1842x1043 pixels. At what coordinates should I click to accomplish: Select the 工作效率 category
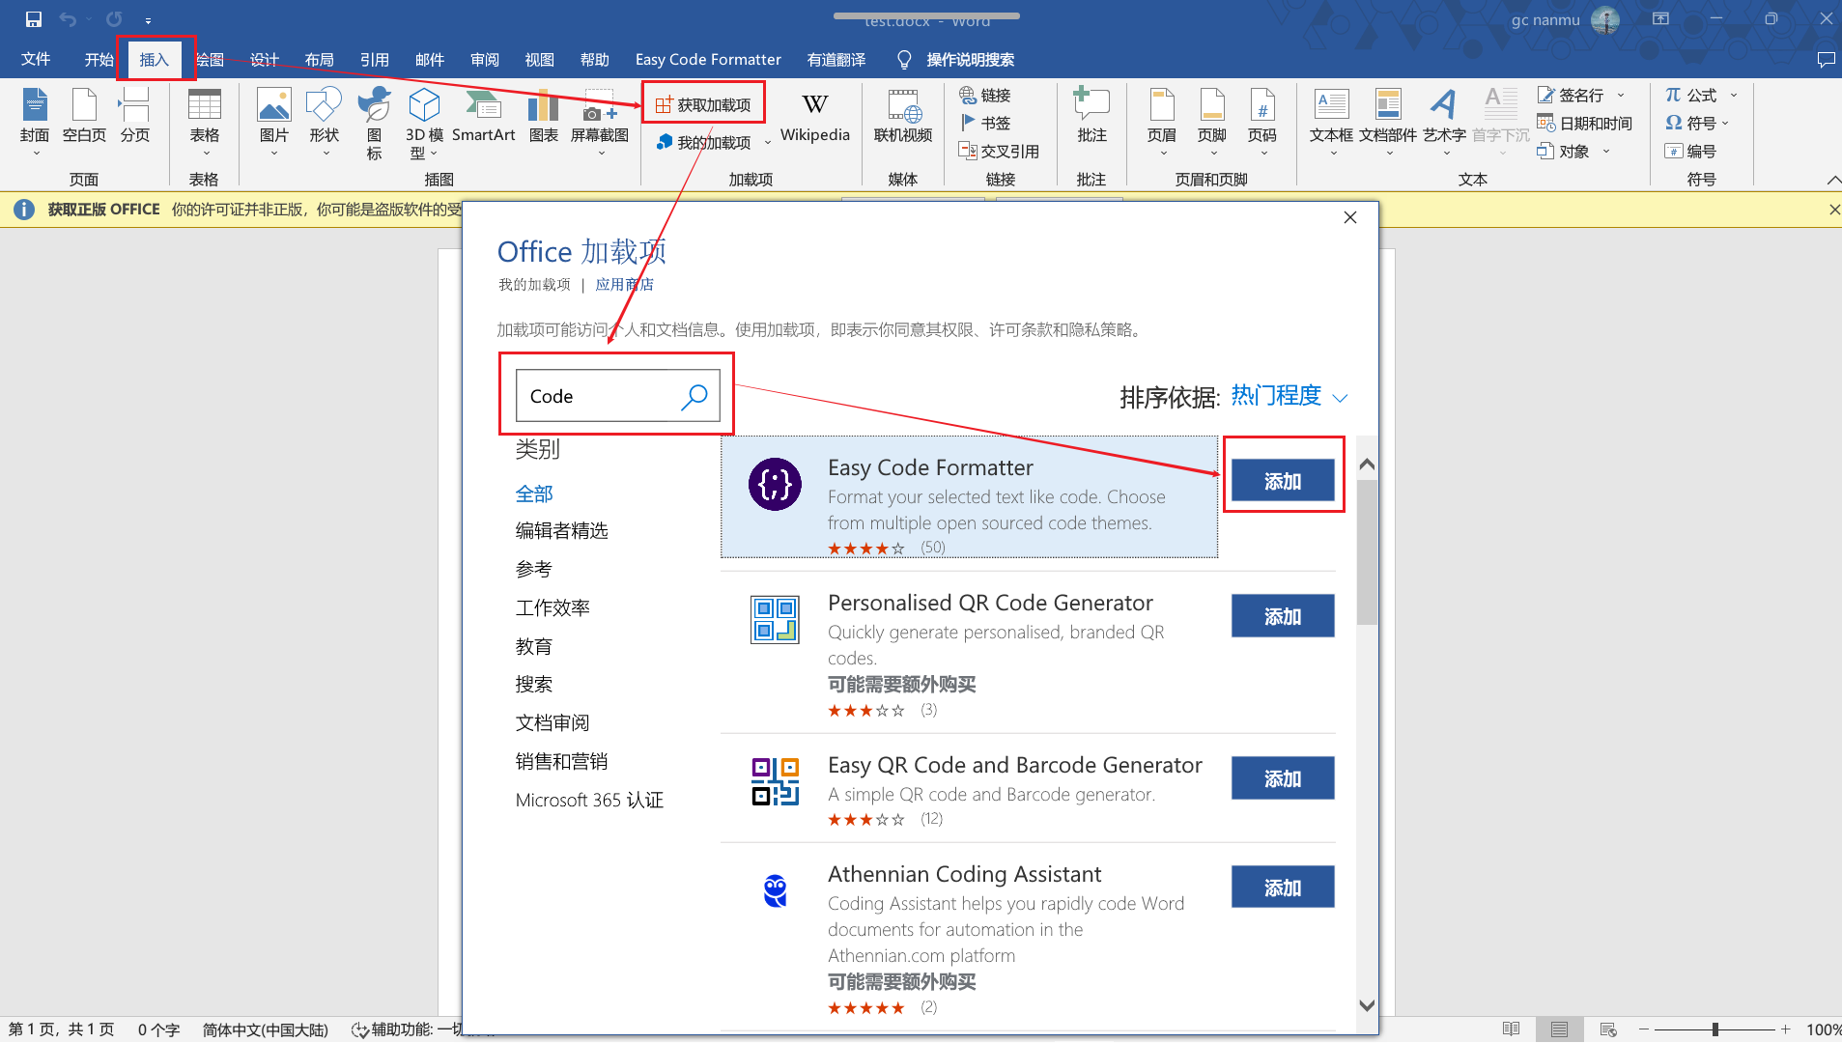(553, 607)
